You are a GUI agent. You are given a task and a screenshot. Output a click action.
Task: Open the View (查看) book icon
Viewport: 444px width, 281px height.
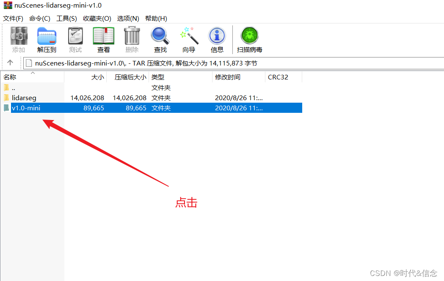(x=104, y=36)
